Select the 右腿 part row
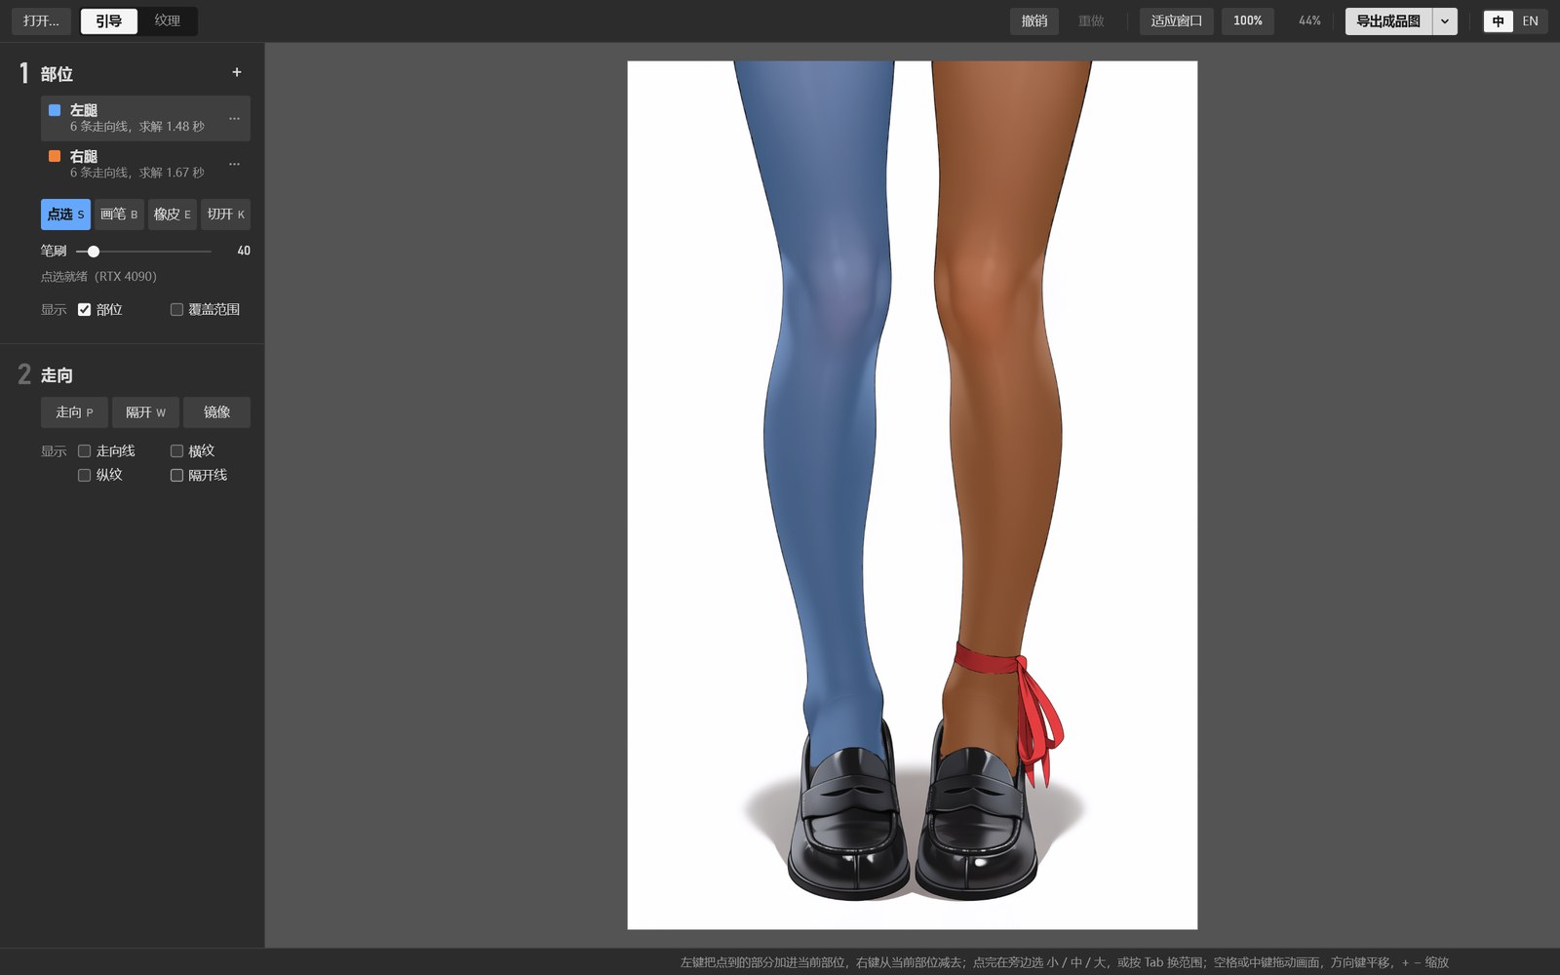This screenshot has height=975, width=1560. [145, 164]
